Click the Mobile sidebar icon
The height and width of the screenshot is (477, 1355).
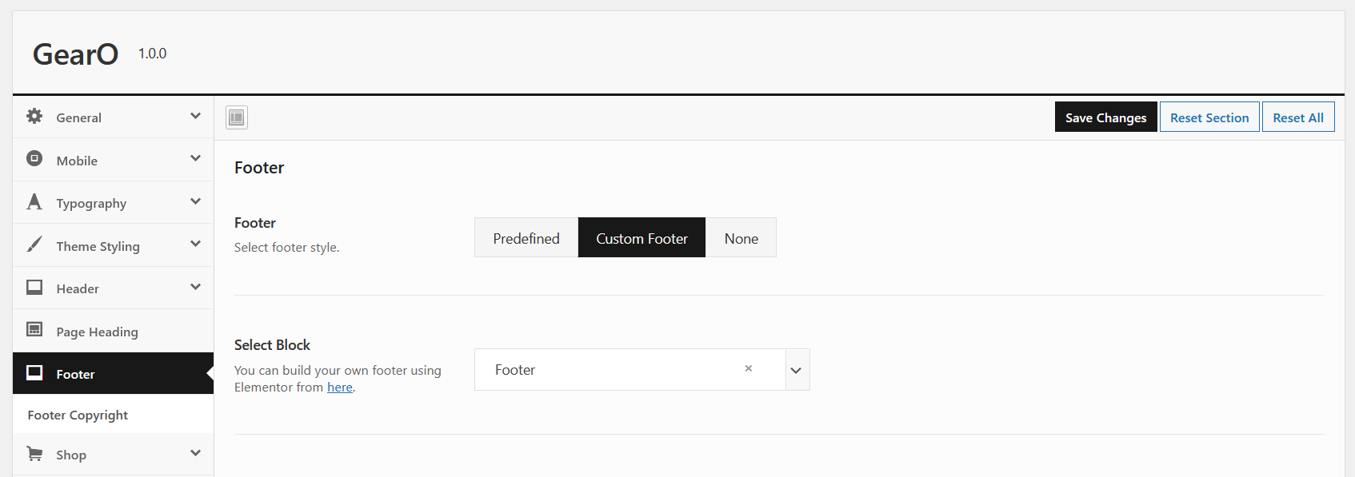[x=34, y=159]
